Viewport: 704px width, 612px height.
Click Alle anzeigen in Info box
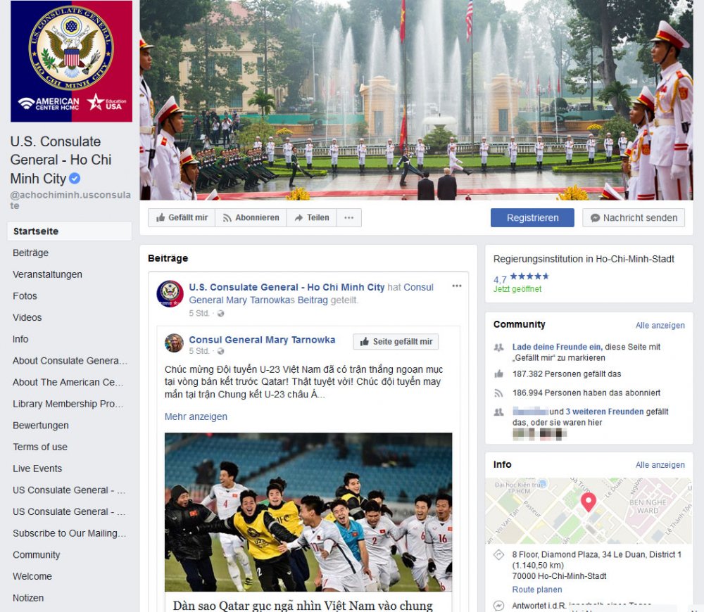tap(660, 465)
